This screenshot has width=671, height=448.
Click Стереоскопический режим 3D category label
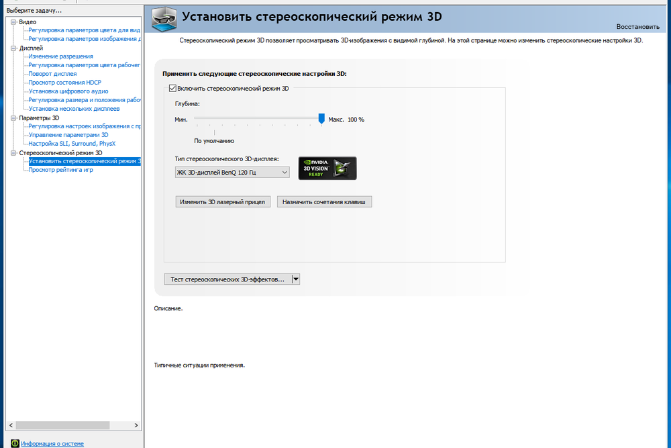(x=61, y=153)
